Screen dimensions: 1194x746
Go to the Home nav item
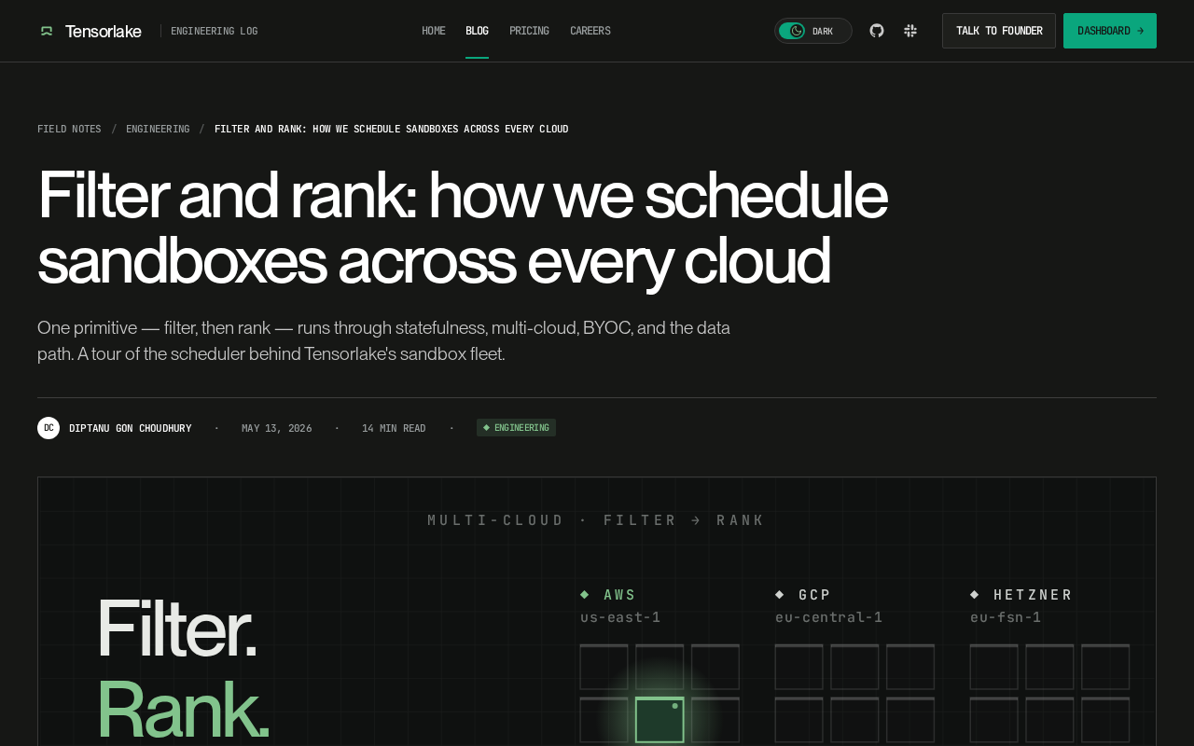434,31
